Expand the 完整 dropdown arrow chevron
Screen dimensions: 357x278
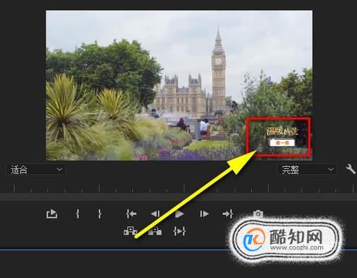pyautogui.click(x=331, y=169)
